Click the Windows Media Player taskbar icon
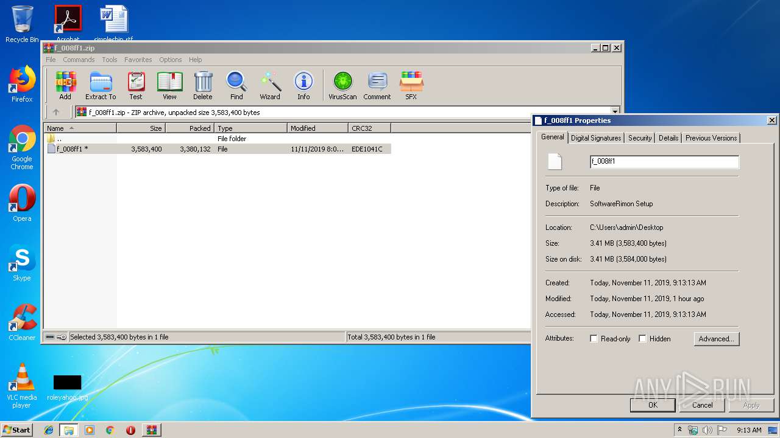Screen dimensions: 780x438 pos(90,430)
